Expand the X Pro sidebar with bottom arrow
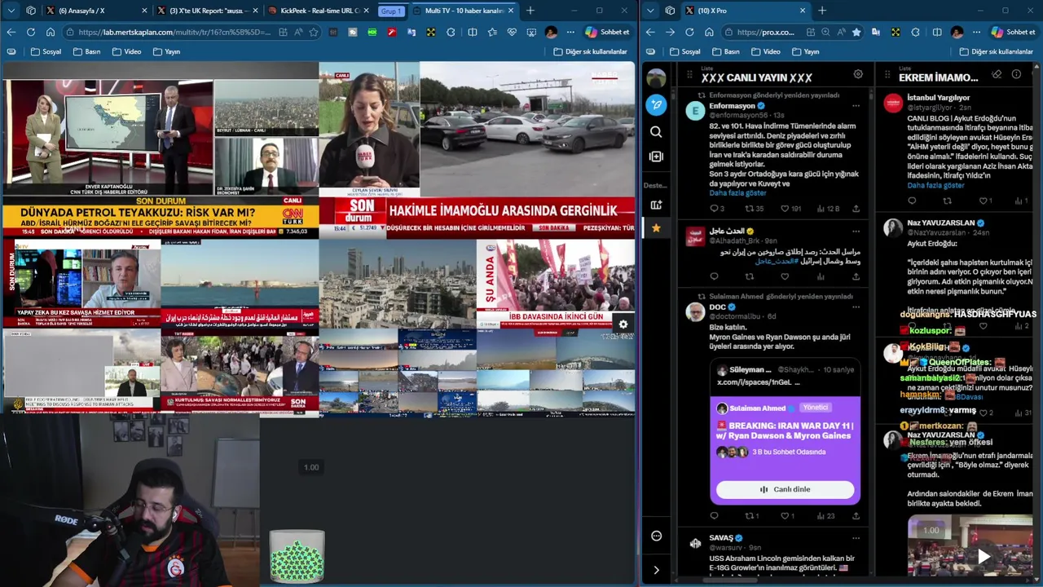This screenshot has height=587, width=1043. coord(656,570)
